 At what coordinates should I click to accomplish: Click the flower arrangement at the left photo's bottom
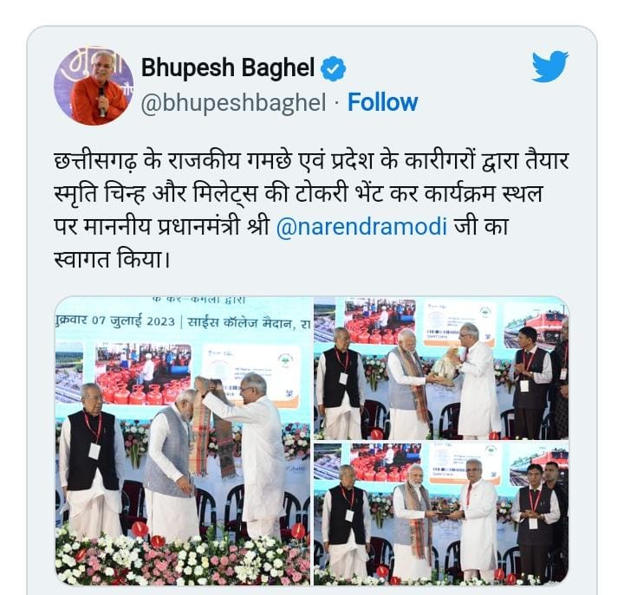(x=183, y=558)
